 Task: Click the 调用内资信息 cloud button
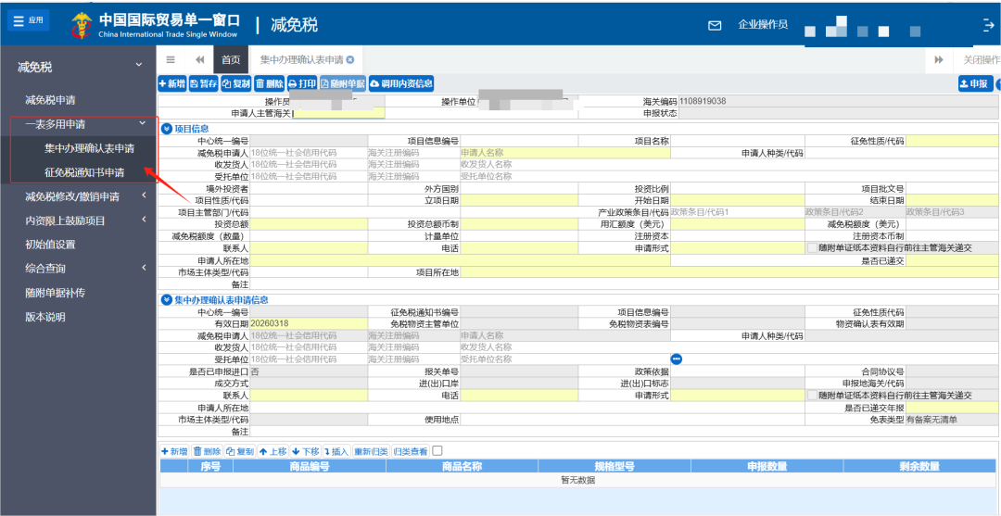pyautogui.click(x=401, y=83)
